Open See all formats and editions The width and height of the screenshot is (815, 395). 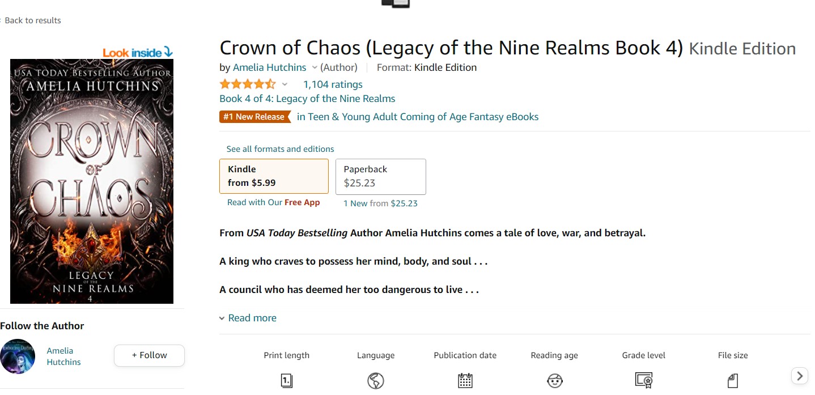(280, 149)
